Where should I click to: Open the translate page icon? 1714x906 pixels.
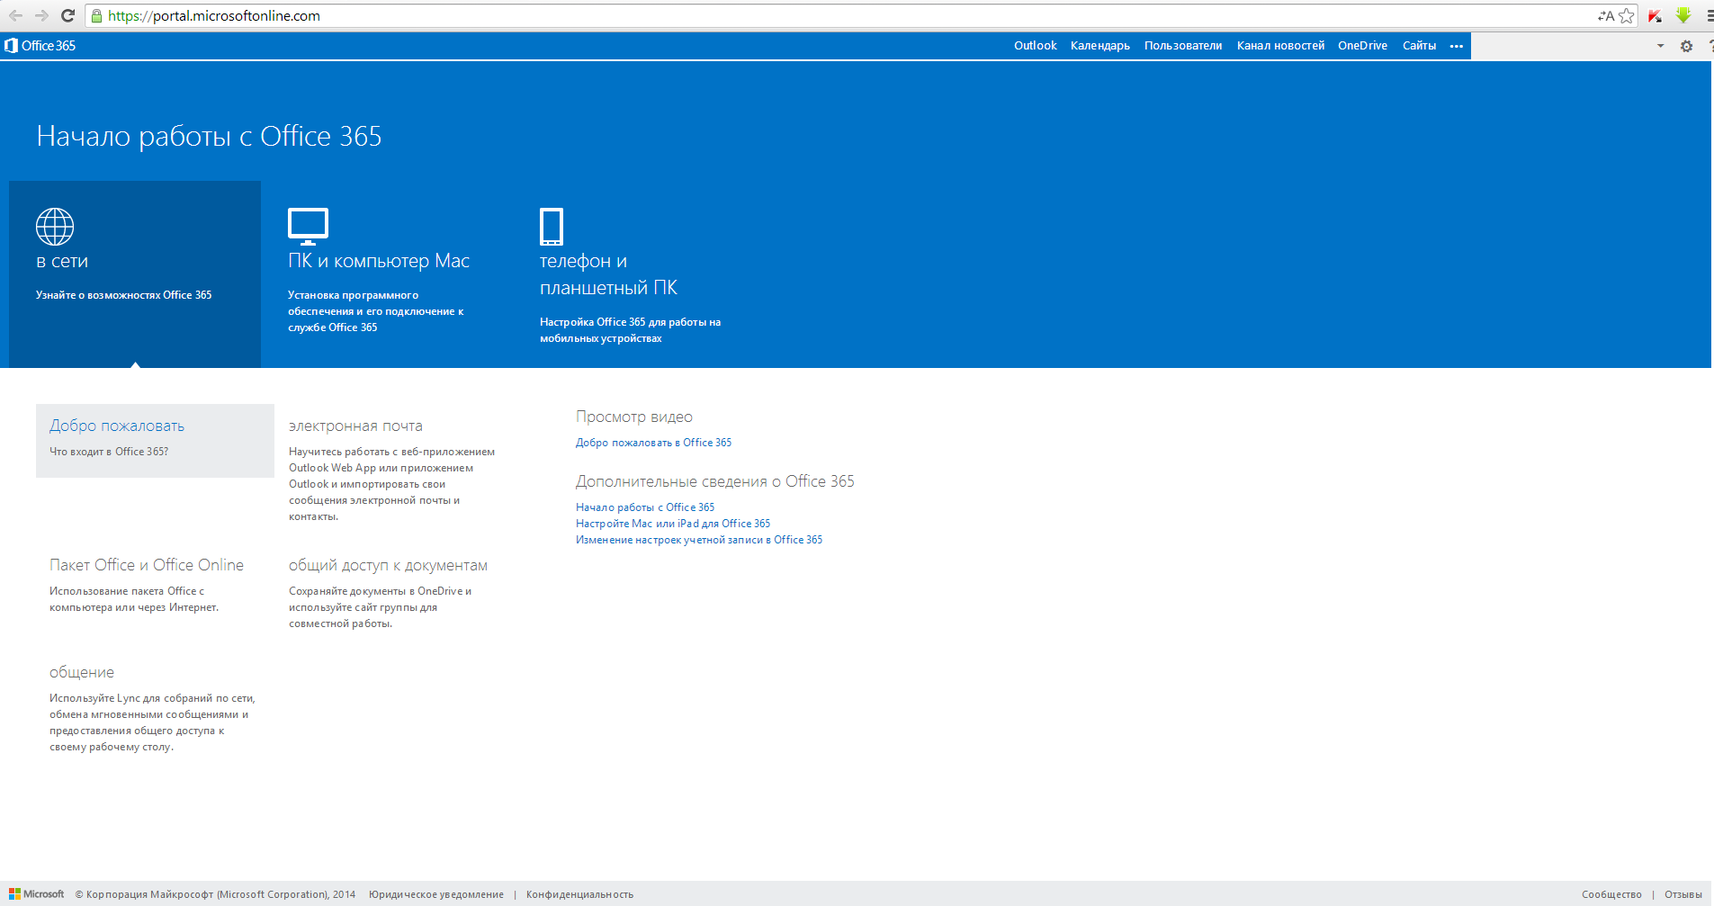point(1606,15)
